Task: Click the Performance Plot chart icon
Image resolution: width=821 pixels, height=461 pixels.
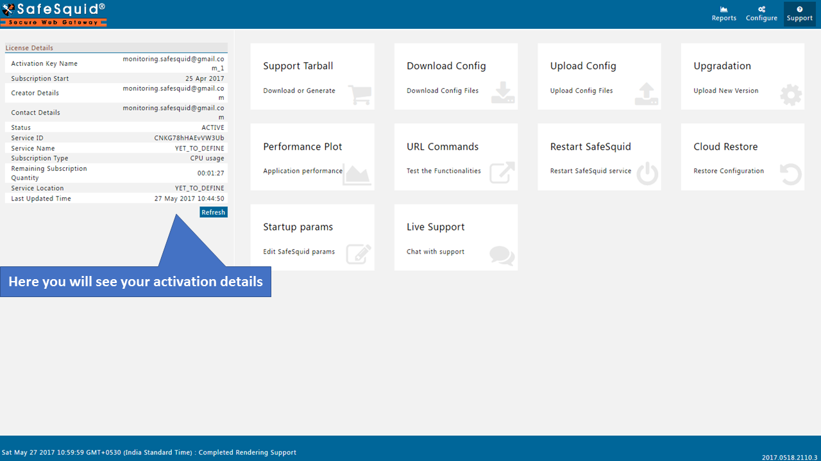Action: 357,174
